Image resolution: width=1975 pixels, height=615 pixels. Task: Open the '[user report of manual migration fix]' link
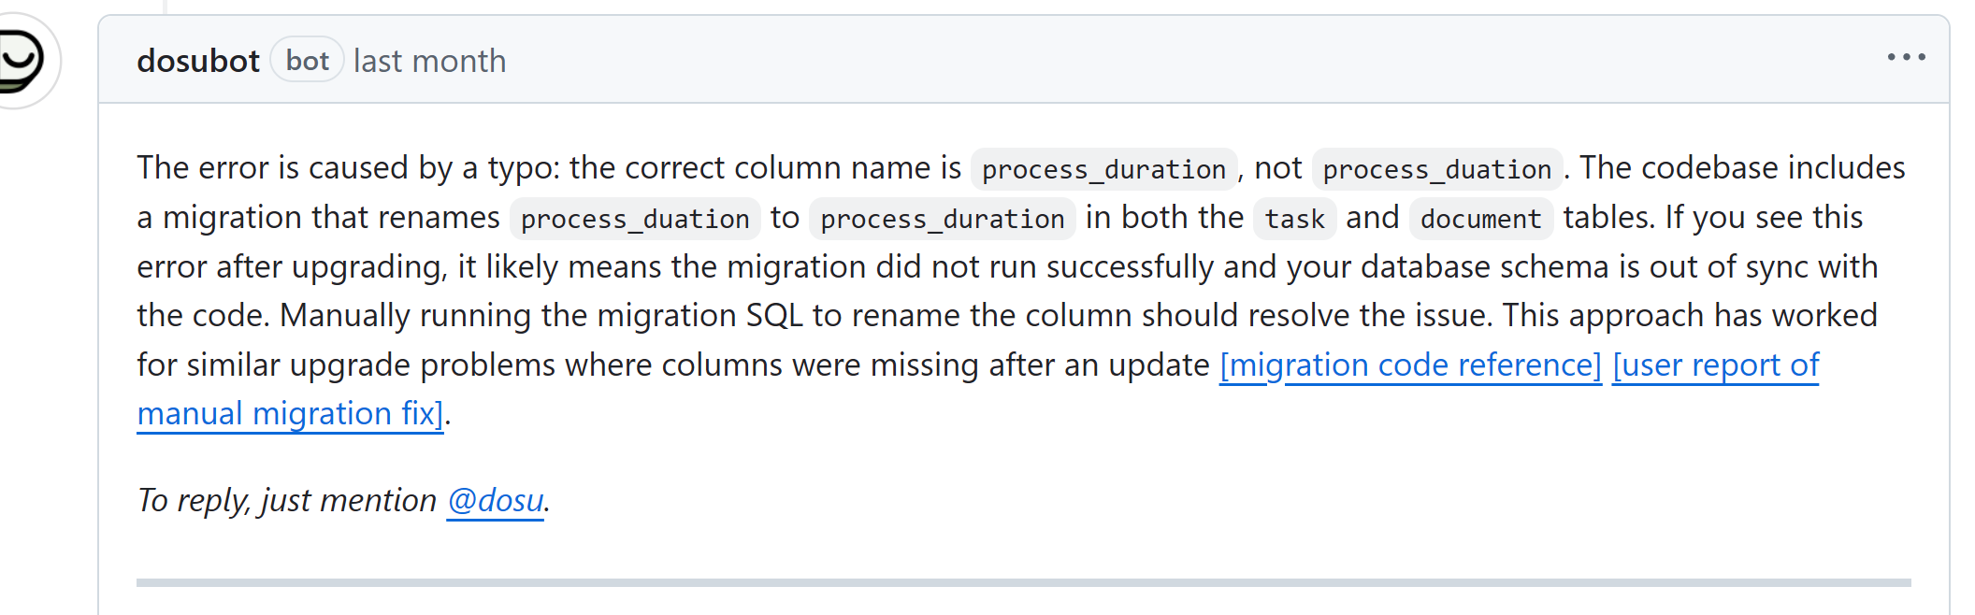coord(1717,365)
